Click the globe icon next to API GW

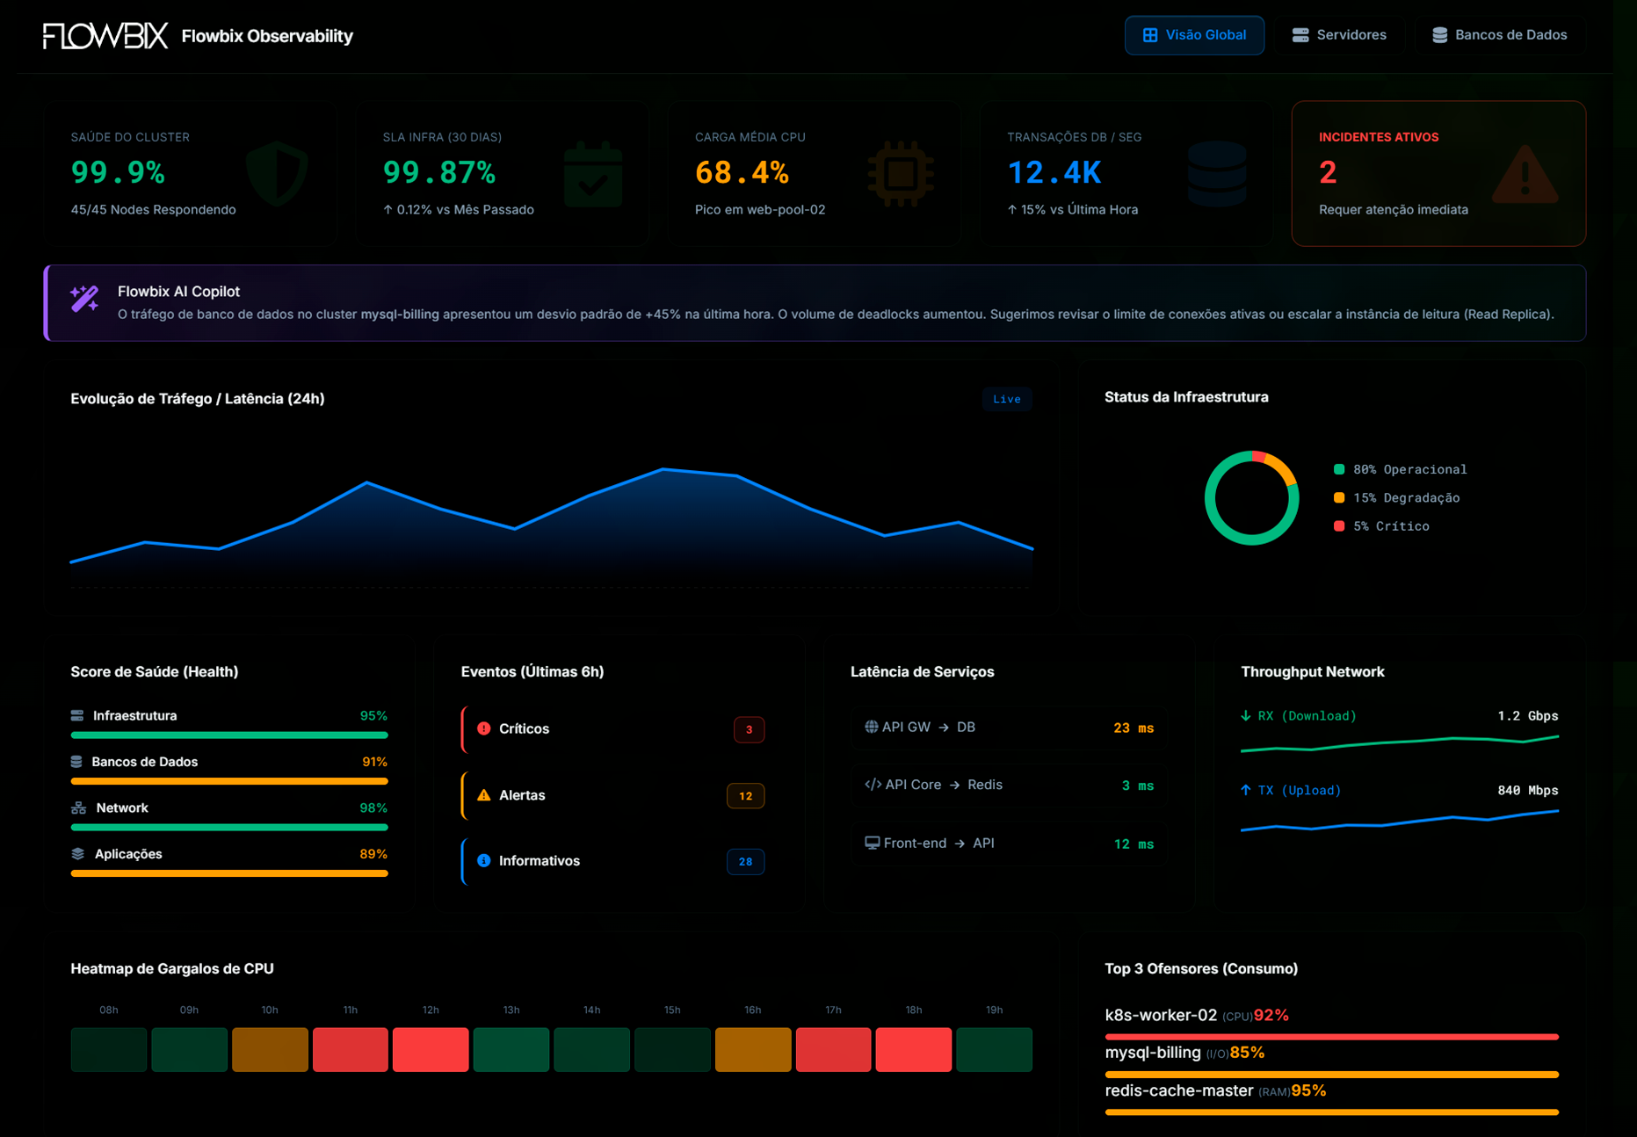pyautogui.click(x=871, y=727)
